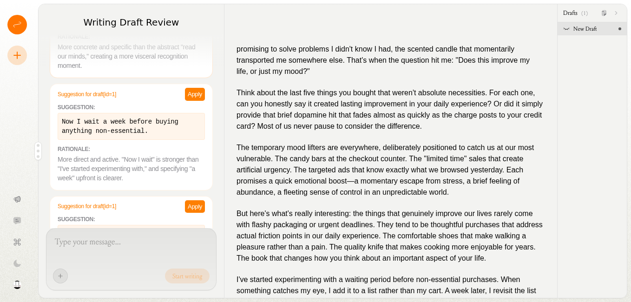Click the add new draft icon
This screenshot has width=631, height=302.
point(604,13)
